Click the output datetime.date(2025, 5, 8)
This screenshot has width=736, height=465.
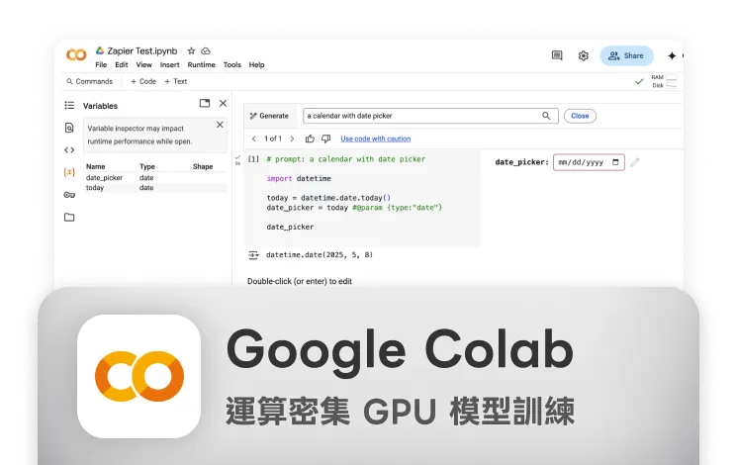point(320,255)
